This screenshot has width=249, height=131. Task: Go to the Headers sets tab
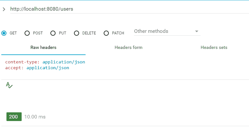[x=214, y=47]
